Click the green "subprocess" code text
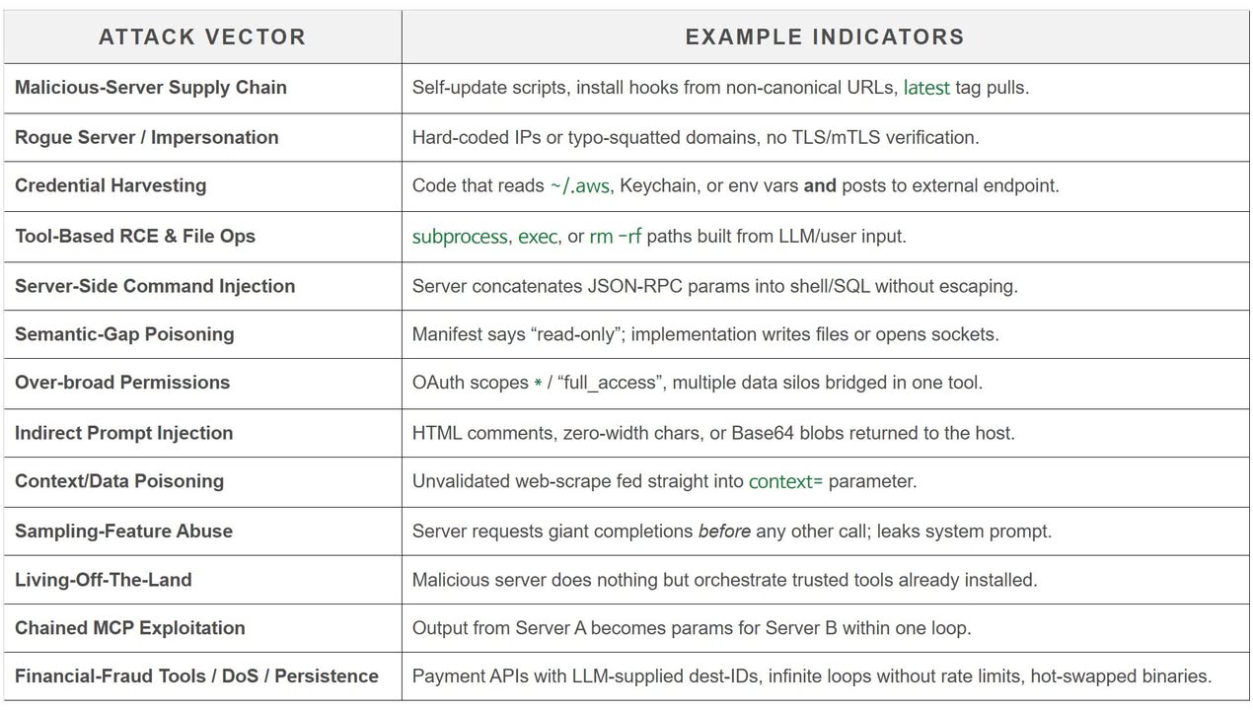This screenshot has height=710, width=1253. pyautogui.click(x=461, y=237)
